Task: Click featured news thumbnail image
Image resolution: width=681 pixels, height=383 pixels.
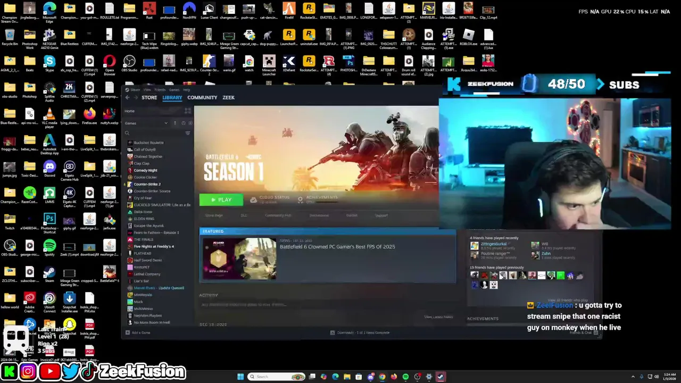Action: pyautogui.click(x=239, y=259)
